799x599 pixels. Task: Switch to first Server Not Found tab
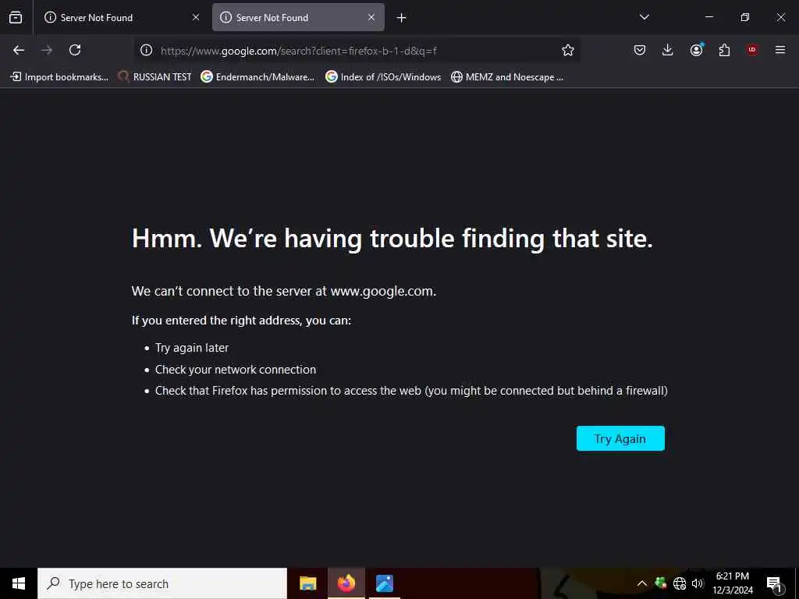coord(121,18)
